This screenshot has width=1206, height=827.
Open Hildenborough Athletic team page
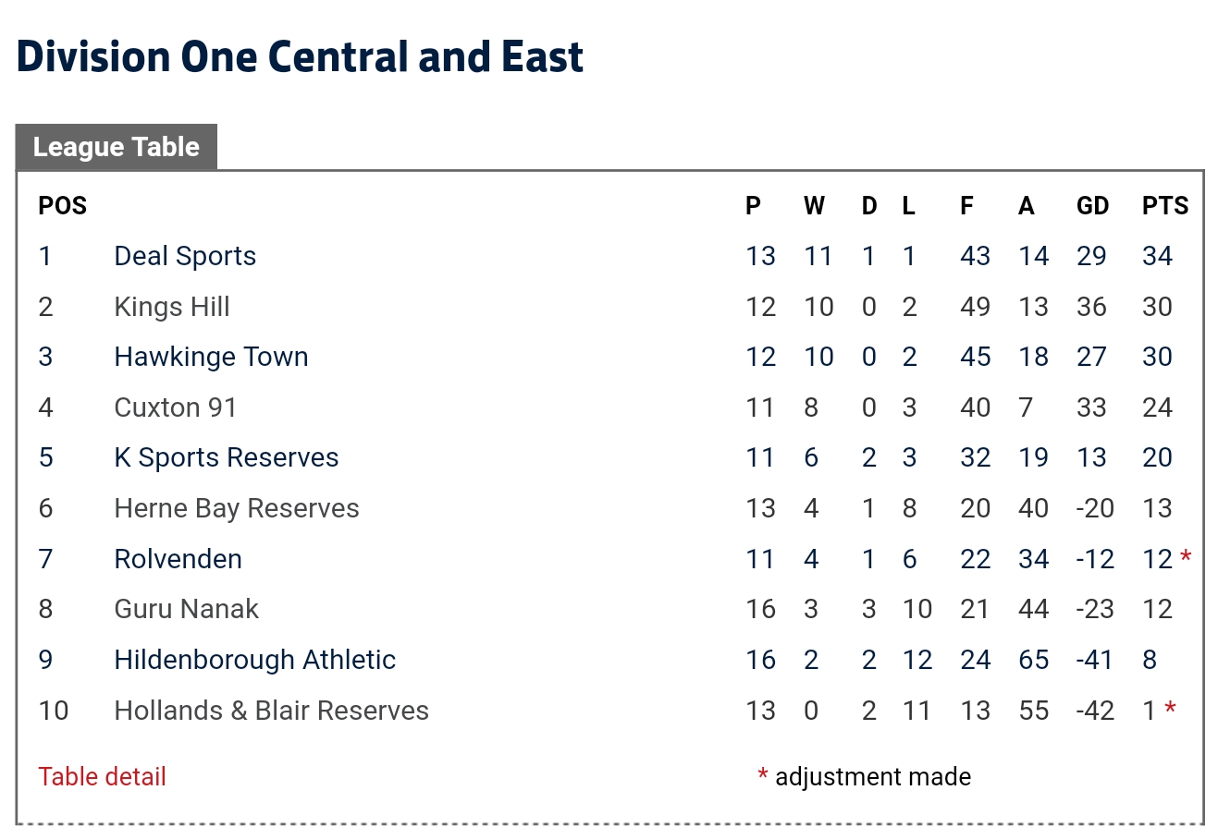(255, 660)
